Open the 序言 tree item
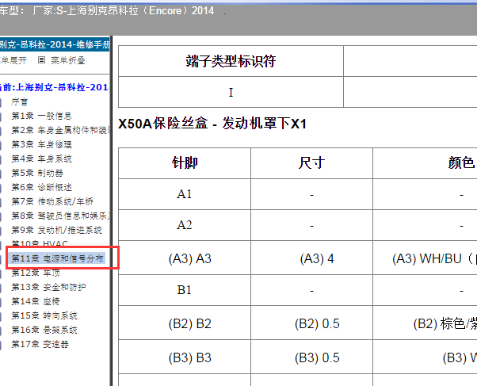Viewport: 477px width, 386px height. point(20,101)
